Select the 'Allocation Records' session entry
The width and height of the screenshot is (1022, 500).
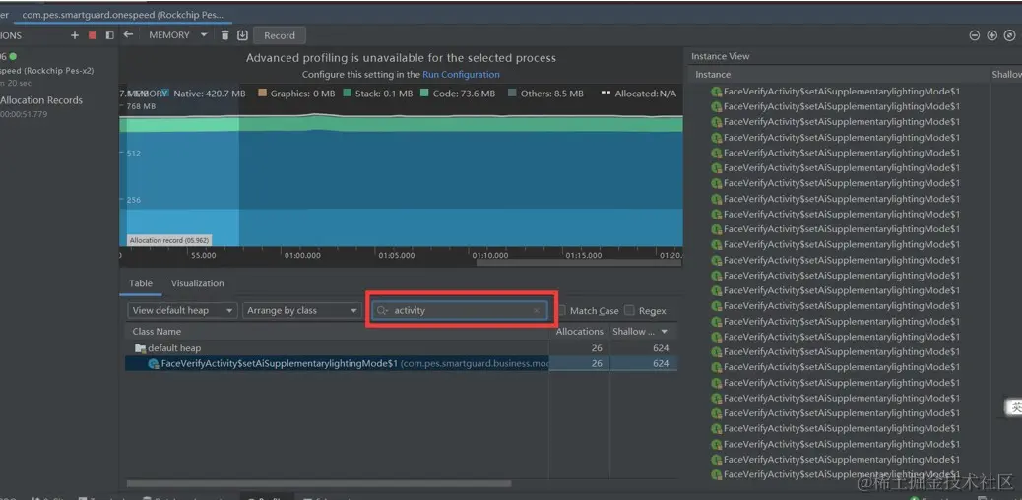tap(41, 100)
